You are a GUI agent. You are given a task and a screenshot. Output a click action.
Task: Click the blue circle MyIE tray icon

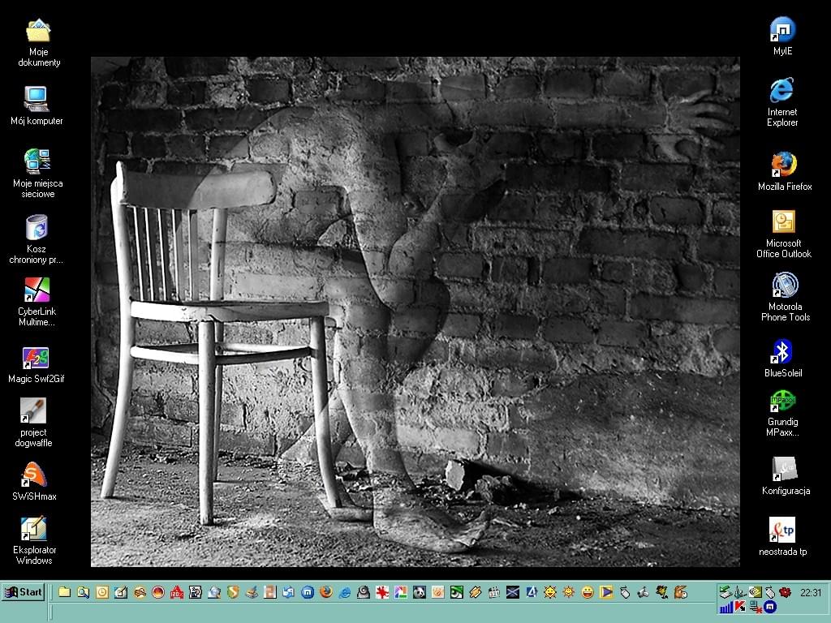click(771, 607)
